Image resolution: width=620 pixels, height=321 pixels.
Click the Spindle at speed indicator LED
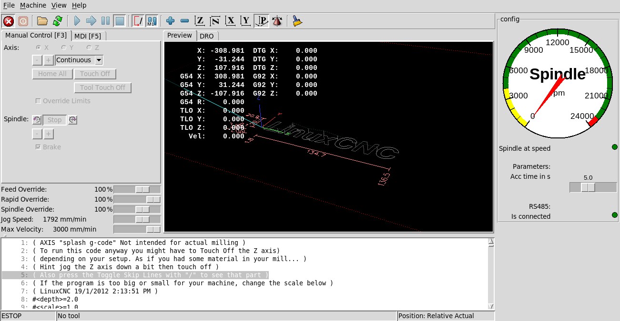coord(614,147)
